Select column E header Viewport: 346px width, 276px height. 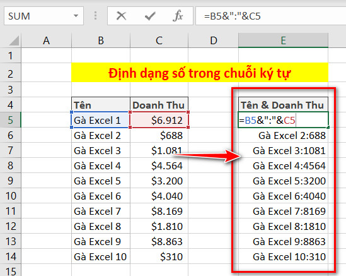coord(284,40)
